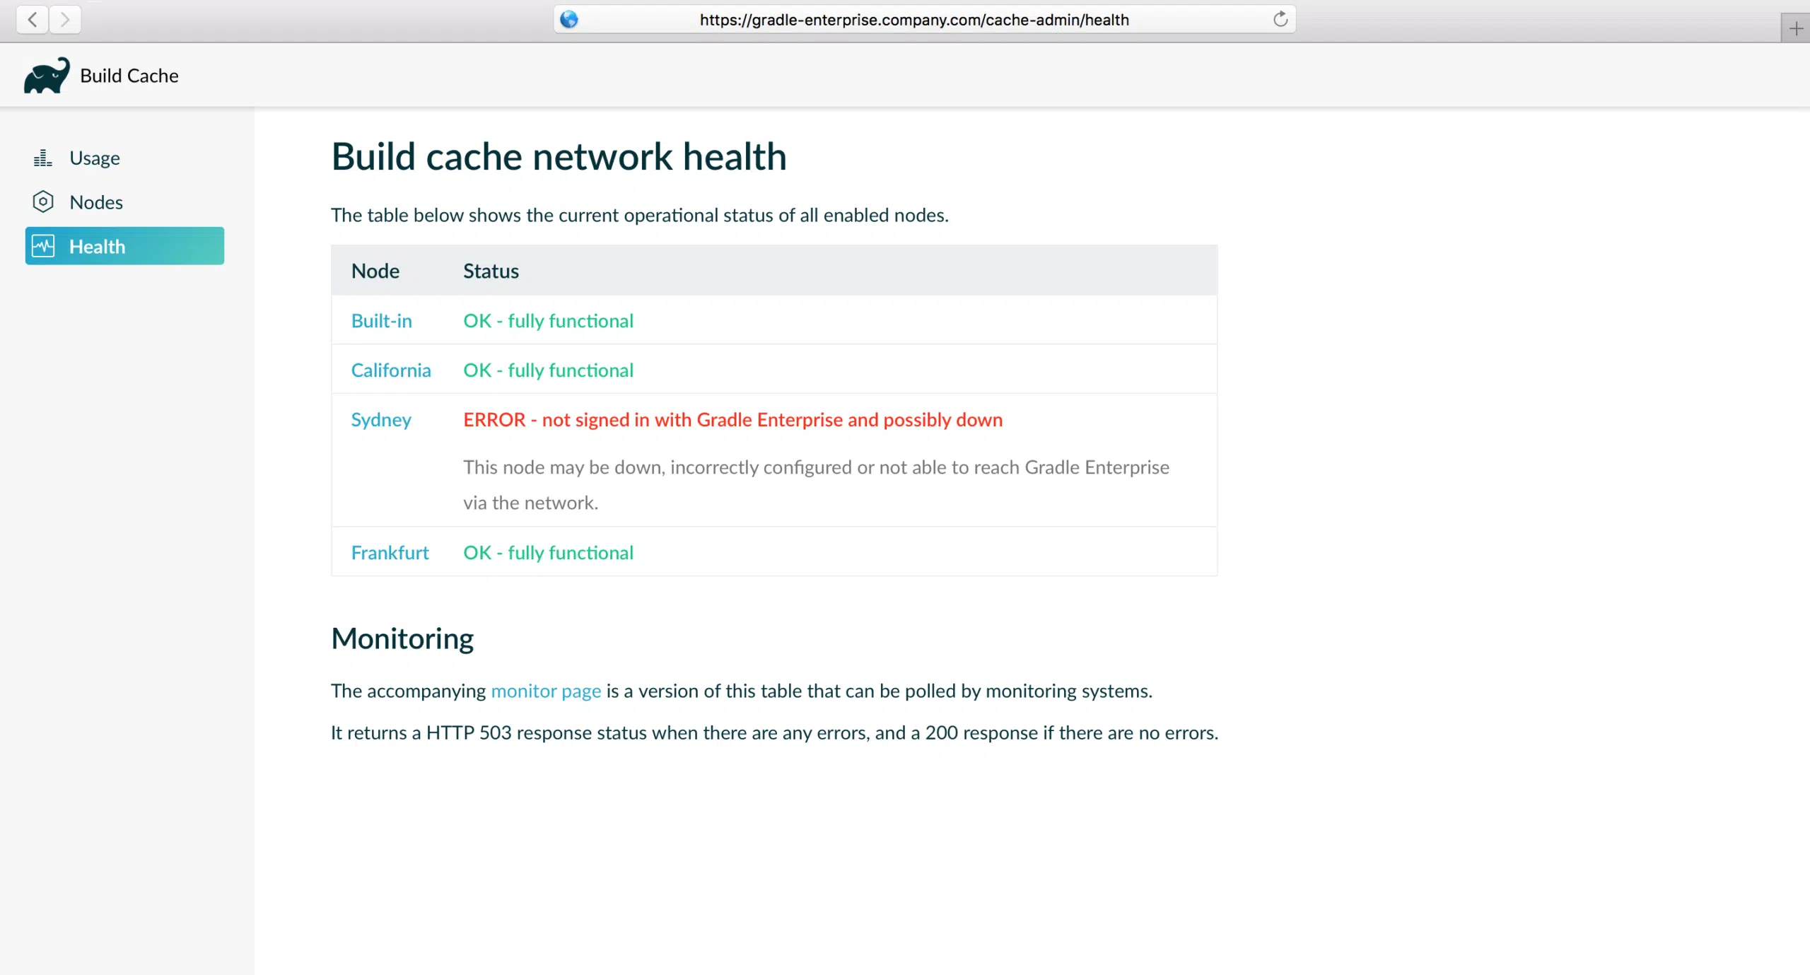
Task: Click the Sydney ERROR status message
Action: point(732,419)
